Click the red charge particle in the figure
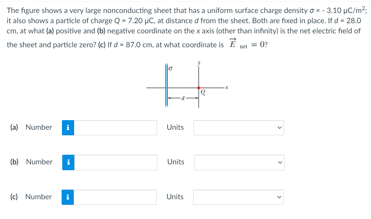This screenshot has width=371, height=219. point(199,88)
